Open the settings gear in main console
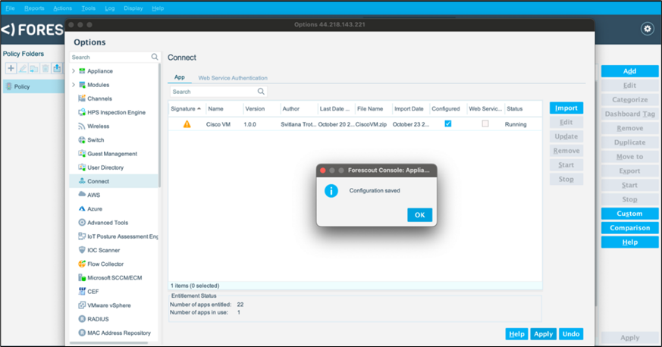 click(x=648, y=29)
